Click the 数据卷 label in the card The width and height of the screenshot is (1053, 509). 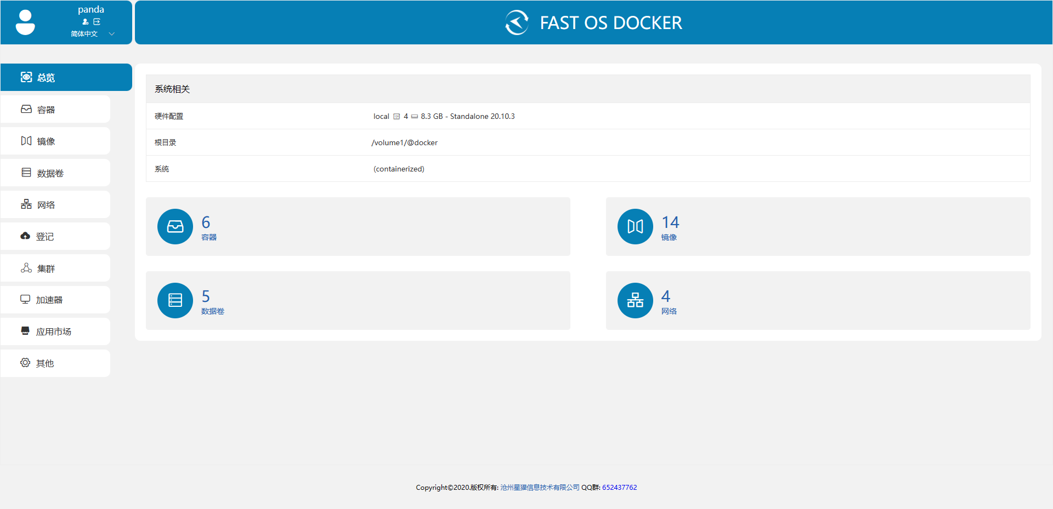[x=213, y=311]
